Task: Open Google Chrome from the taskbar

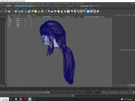Action: pyautogui.click(x=21, y=99)
